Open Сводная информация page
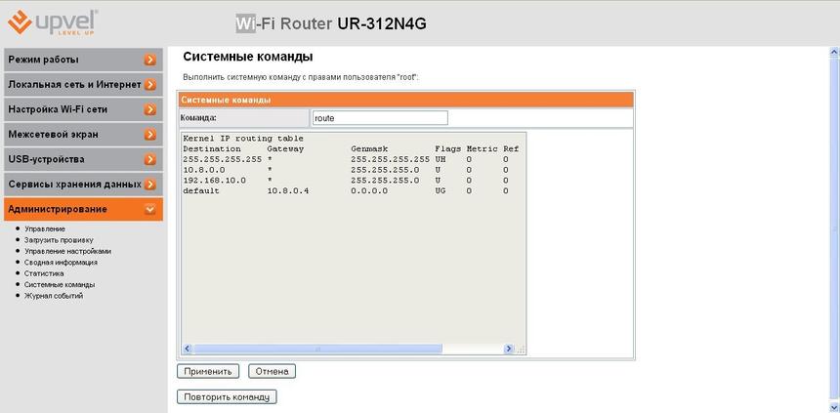 tap(61, 263)
